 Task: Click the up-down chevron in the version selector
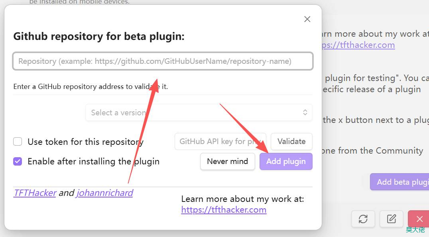tap(305, 113)
